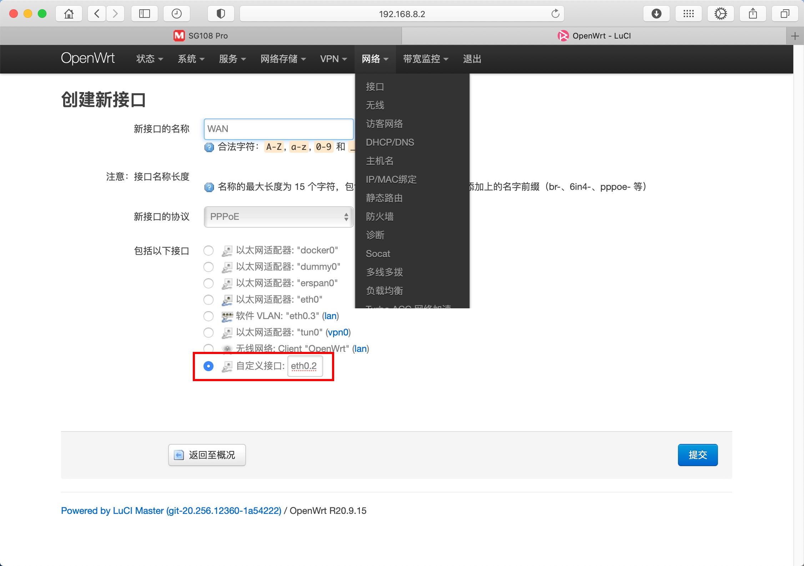The image size is (804, 566).
Task: Click the wireless network icon beside Client OpenWrt
Action: coord(227,349)
